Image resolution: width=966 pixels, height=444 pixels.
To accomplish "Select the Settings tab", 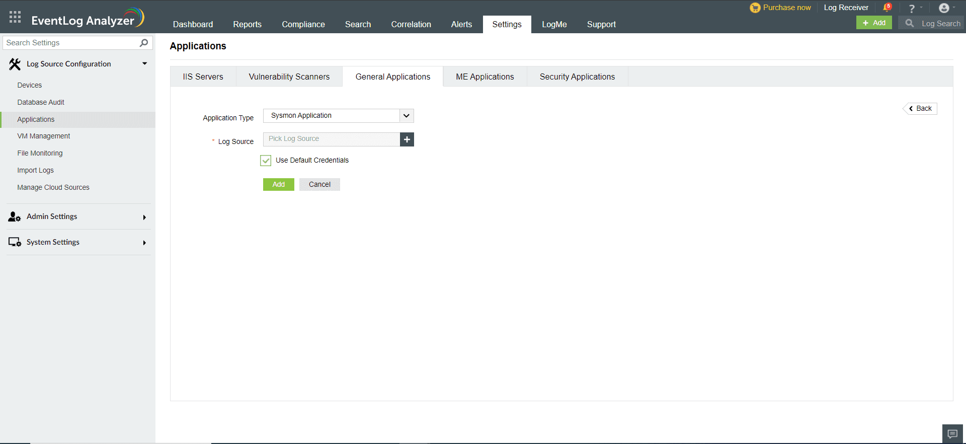I will (x=507, y=24).
